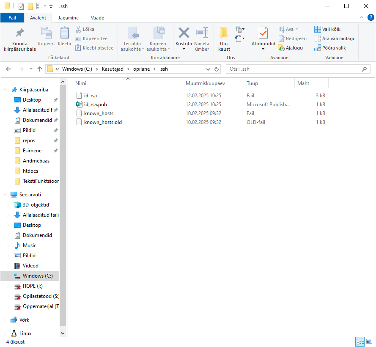Open easy access dropdown icon
The width and height of the screenshot is (376, 347).
coord(239,39)
